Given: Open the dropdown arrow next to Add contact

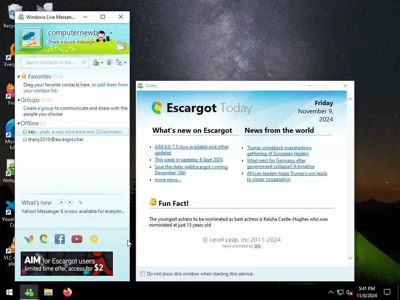Looking at the screenshot, I should tap(102, 63).
